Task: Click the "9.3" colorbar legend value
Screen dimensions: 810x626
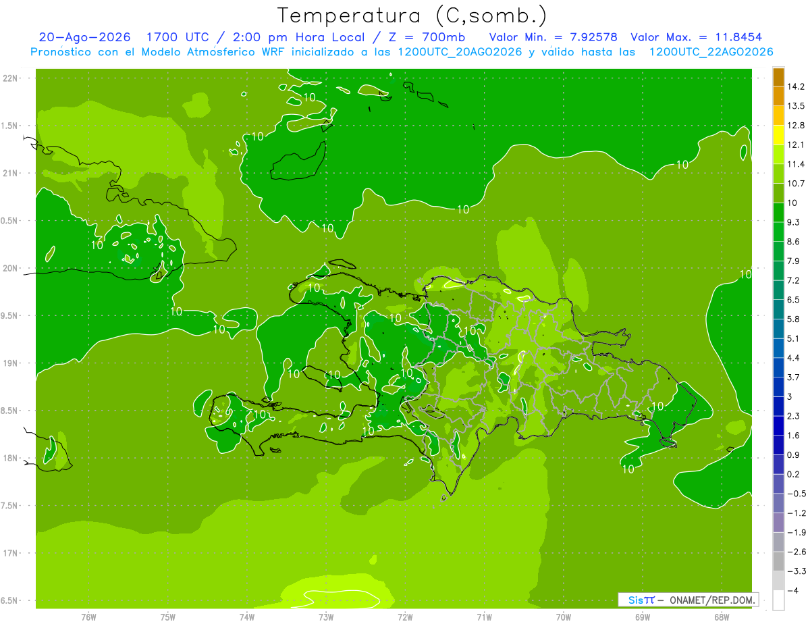Action: (x=794, y=222)
